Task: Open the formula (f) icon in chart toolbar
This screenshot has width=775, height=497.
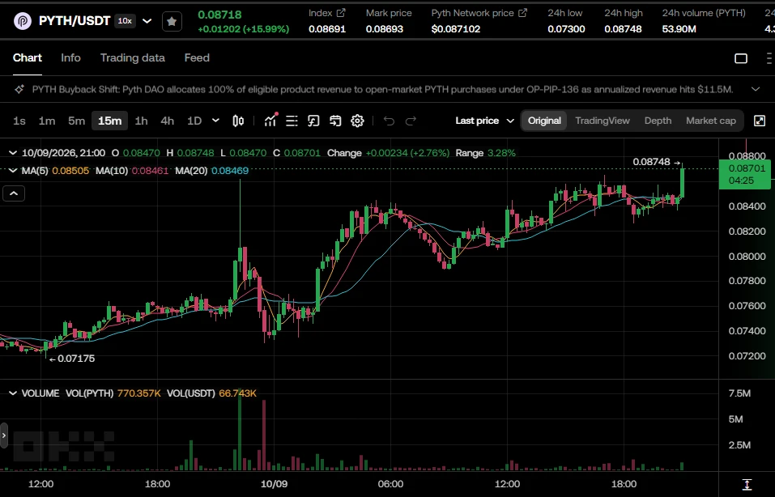Action: tap(313, 121)
